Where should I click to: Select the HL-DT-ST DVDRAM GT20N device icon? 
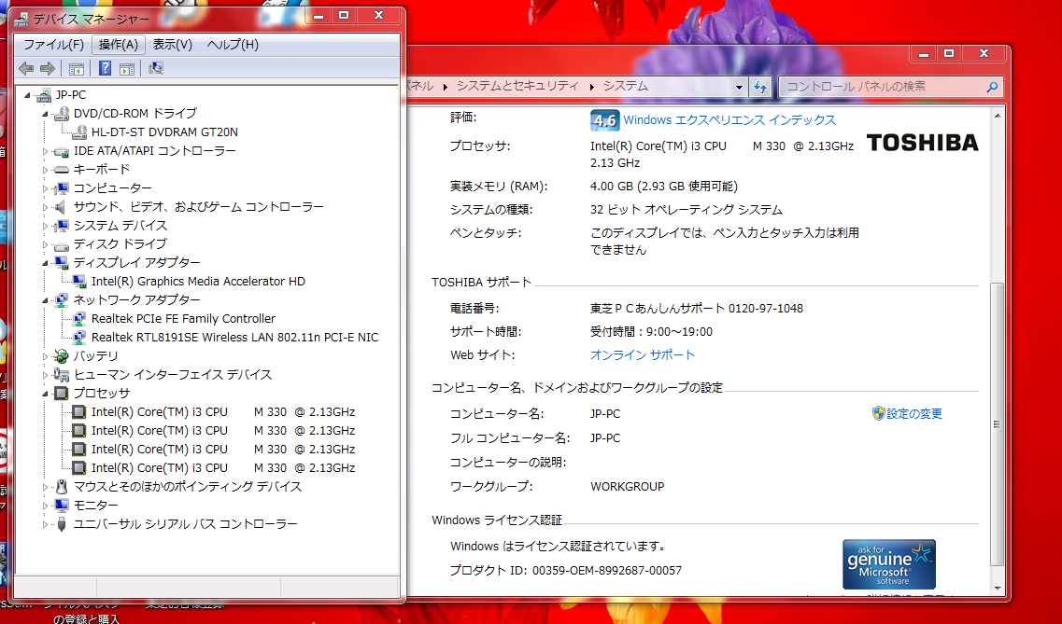click(79, 132)
